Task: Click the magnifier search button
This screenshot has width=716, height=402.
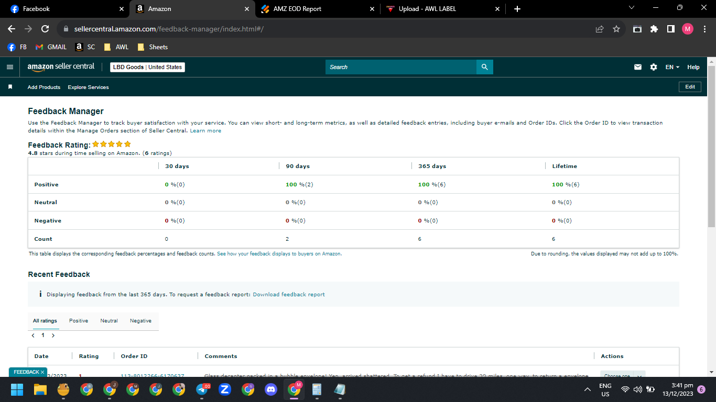Action: 485,67
